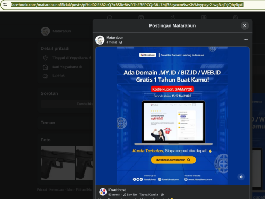
Task: Open the first gun photo thumbnail
Action: pos(58,163)
